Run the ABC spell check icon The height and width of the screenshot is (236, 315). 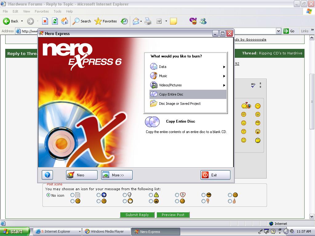[253, 85]
